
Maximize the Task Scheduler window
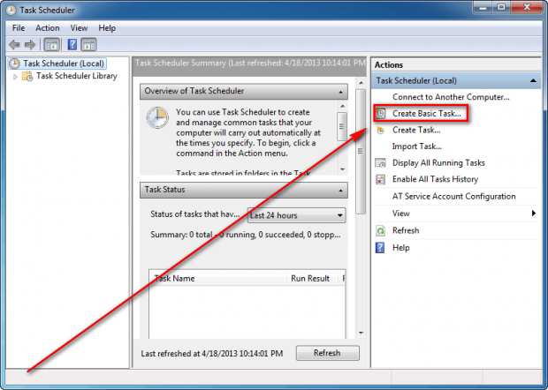pos(501,8)
